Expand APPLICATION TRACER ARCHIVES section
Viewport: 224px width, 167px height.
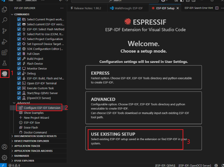(38, 151)
